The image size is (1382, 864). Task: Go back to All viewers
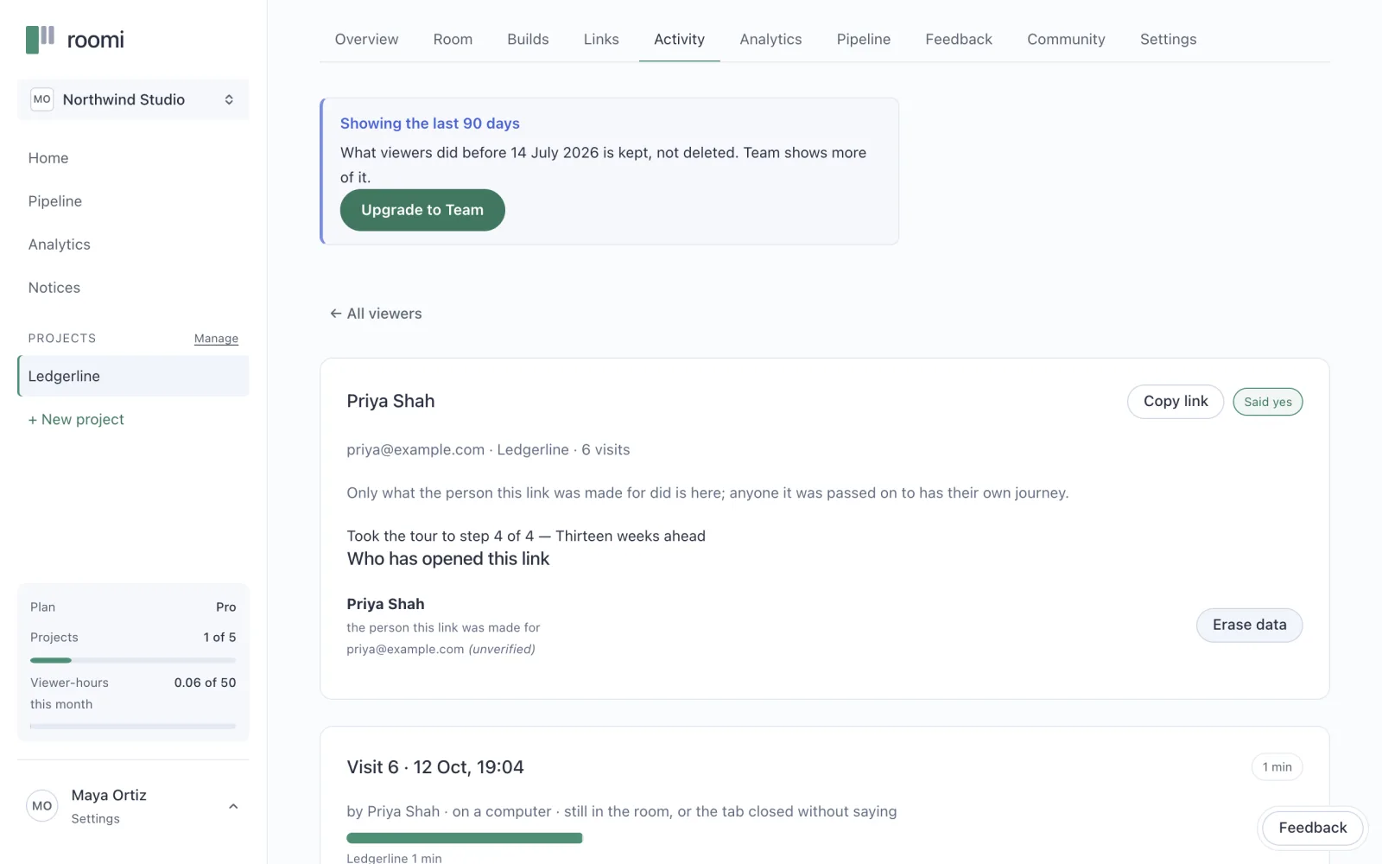pos(376,314)
